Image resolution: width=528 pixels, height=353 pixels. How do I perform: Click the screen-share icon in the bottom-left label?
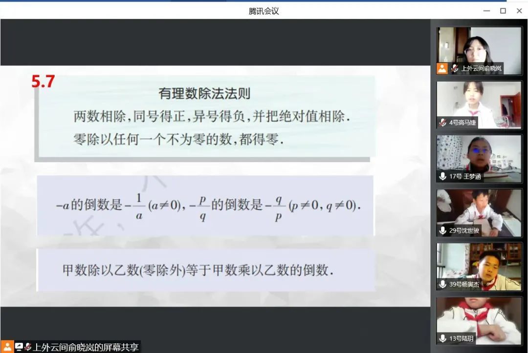click(x=19, y=347)
